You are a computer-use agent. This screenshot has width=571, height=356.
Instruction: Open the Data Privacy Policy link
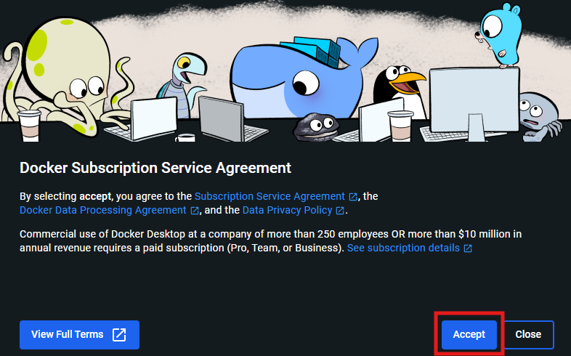288,210
